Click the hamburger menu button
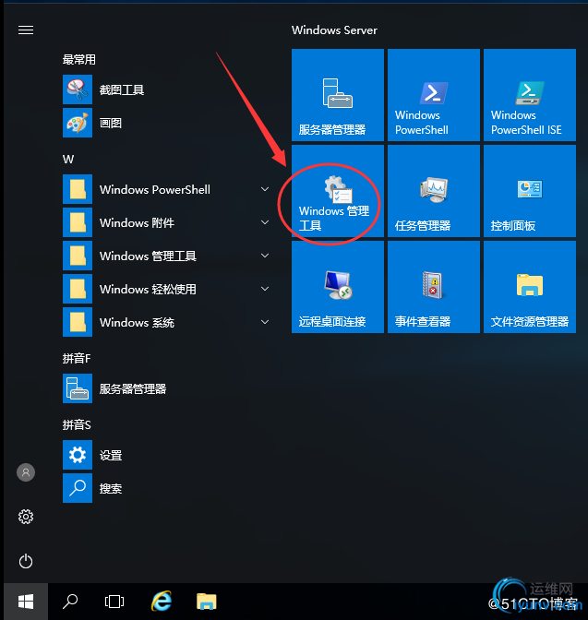The image size is (588, 620). (26, 30)
